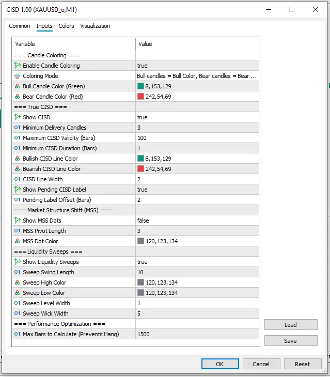The height and width of the screenshot is (377, 330).
Task: Pick the Bear Candle Color red swatch
Action: click(140, 97)
